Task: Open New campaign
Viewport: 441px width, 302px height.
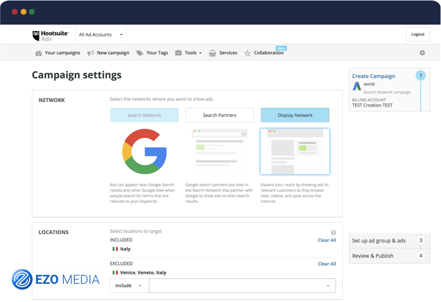Action: pos(113,52)
